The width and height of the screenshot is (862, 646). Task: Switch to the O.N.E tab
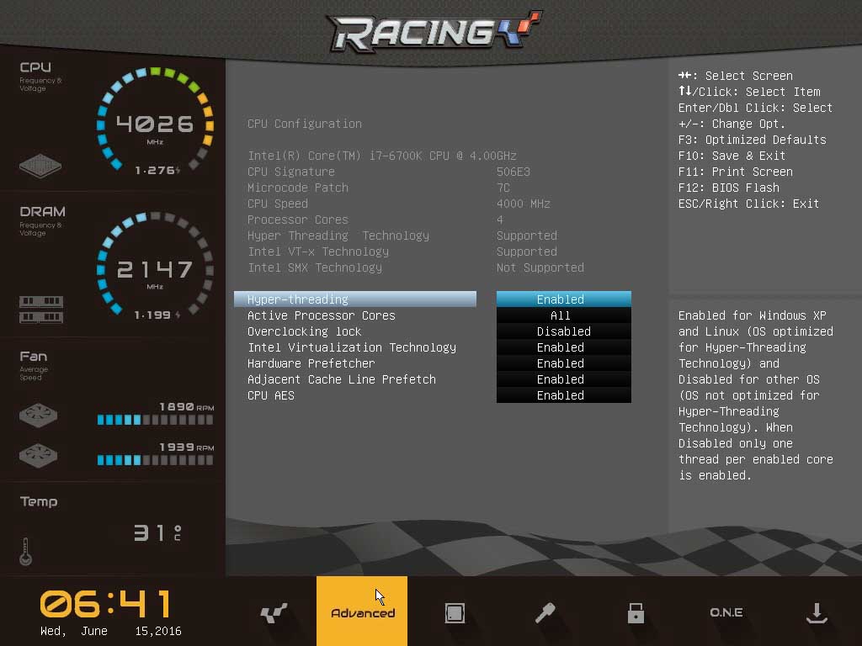[726, 612]
